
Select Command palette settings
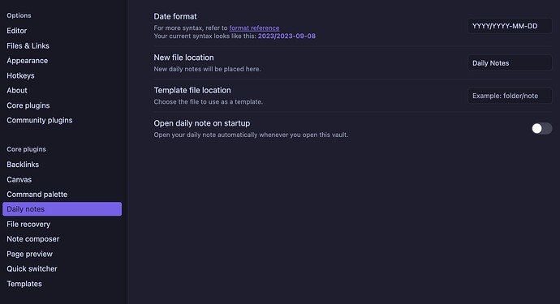(x=37, y=195)
